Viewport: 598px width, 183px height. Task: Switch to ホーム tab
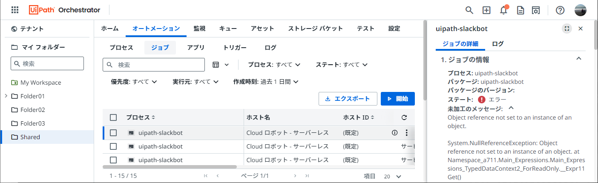pos(110,29)
